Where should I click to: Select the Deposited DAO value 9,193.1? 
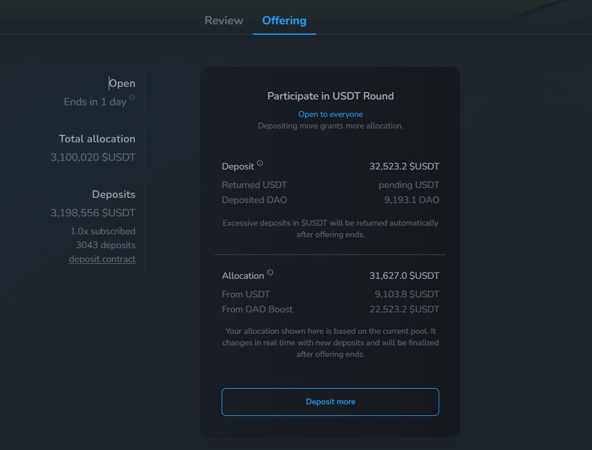pos(413,200)
